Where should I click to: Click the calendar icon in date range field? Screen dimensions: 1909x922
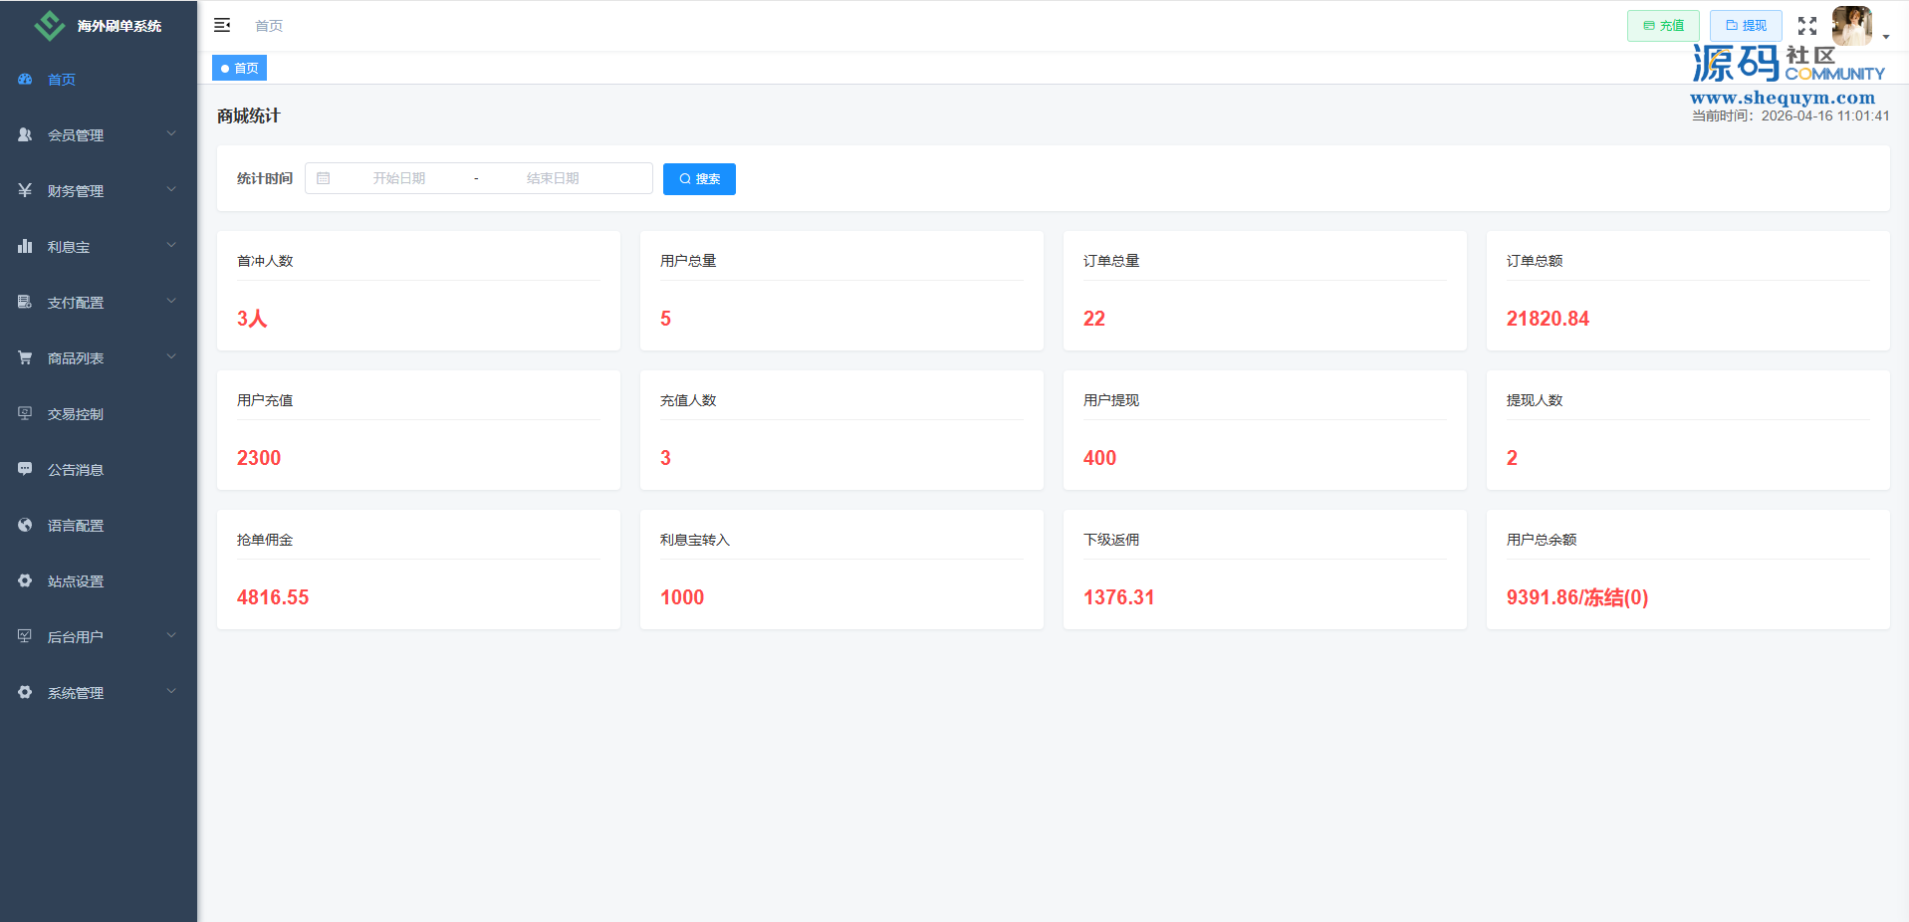(x=324, y=178)
